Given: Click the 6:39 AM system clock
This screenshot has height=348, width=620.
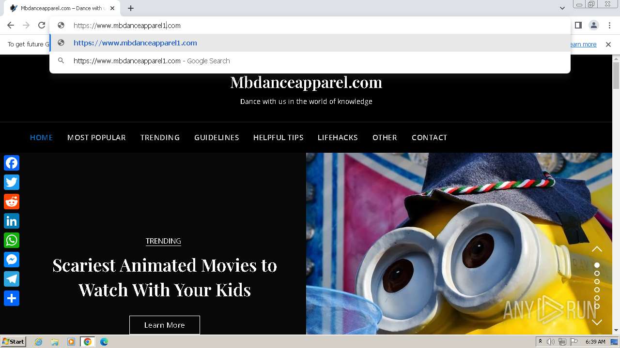Looking at the screenshot, I should click(x=595, y=342).
